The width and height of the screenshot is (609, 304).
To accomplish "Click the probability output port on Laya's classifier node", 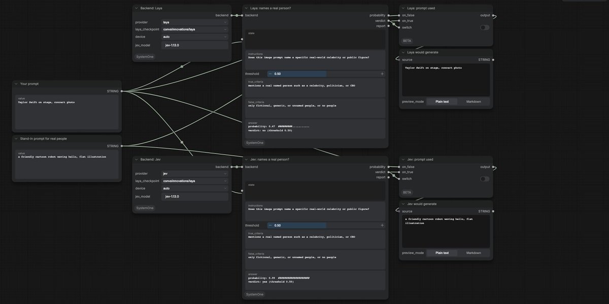I will point(389,15).
